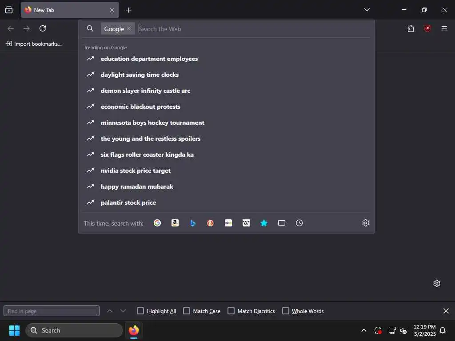Select suggestion happy ramadan mubarak

[226, 186]
